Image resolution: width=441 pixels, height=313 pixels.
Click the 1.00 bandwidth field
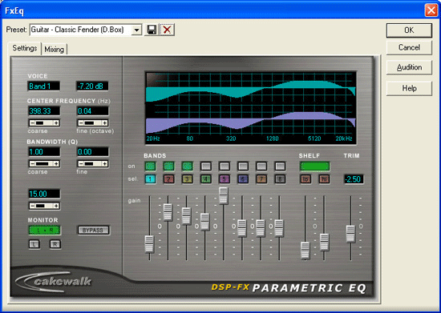(44, 152)
